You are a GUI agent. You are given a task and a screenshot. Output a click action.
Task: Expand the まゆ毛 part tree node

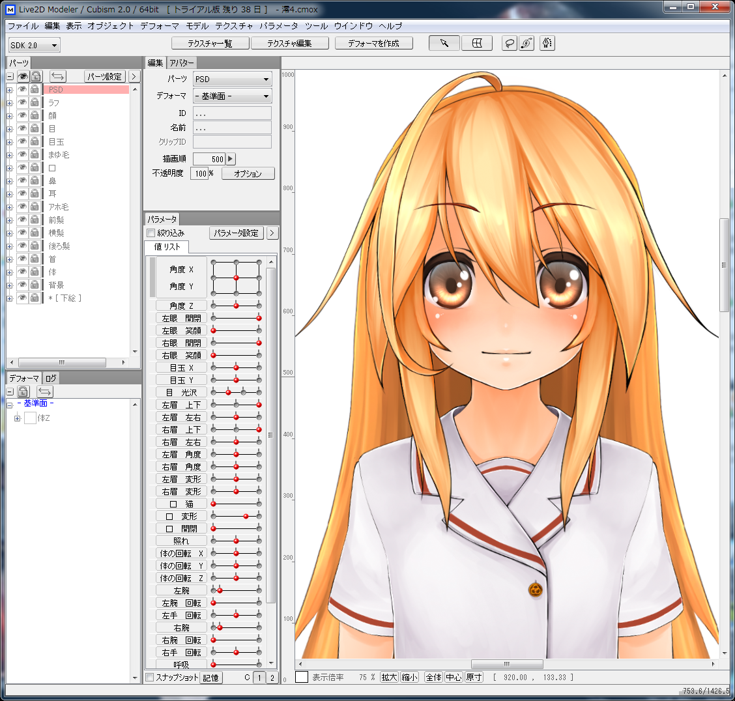point(9,154)
